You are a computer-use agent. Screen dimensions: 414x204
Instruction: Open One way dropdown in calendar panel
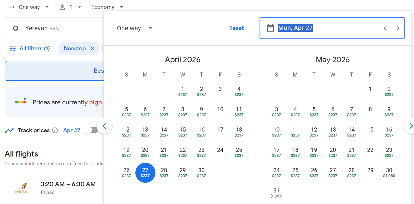point(134,28)
